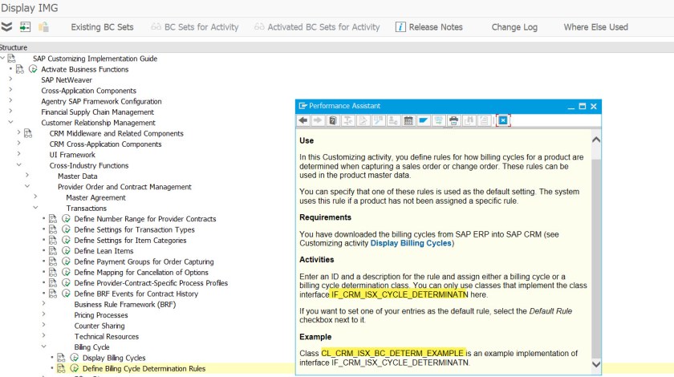Execute Define Mapping for Cancellation of Options
The height and width of the screenshot is (377, 674).
click(x=66, y=272)
